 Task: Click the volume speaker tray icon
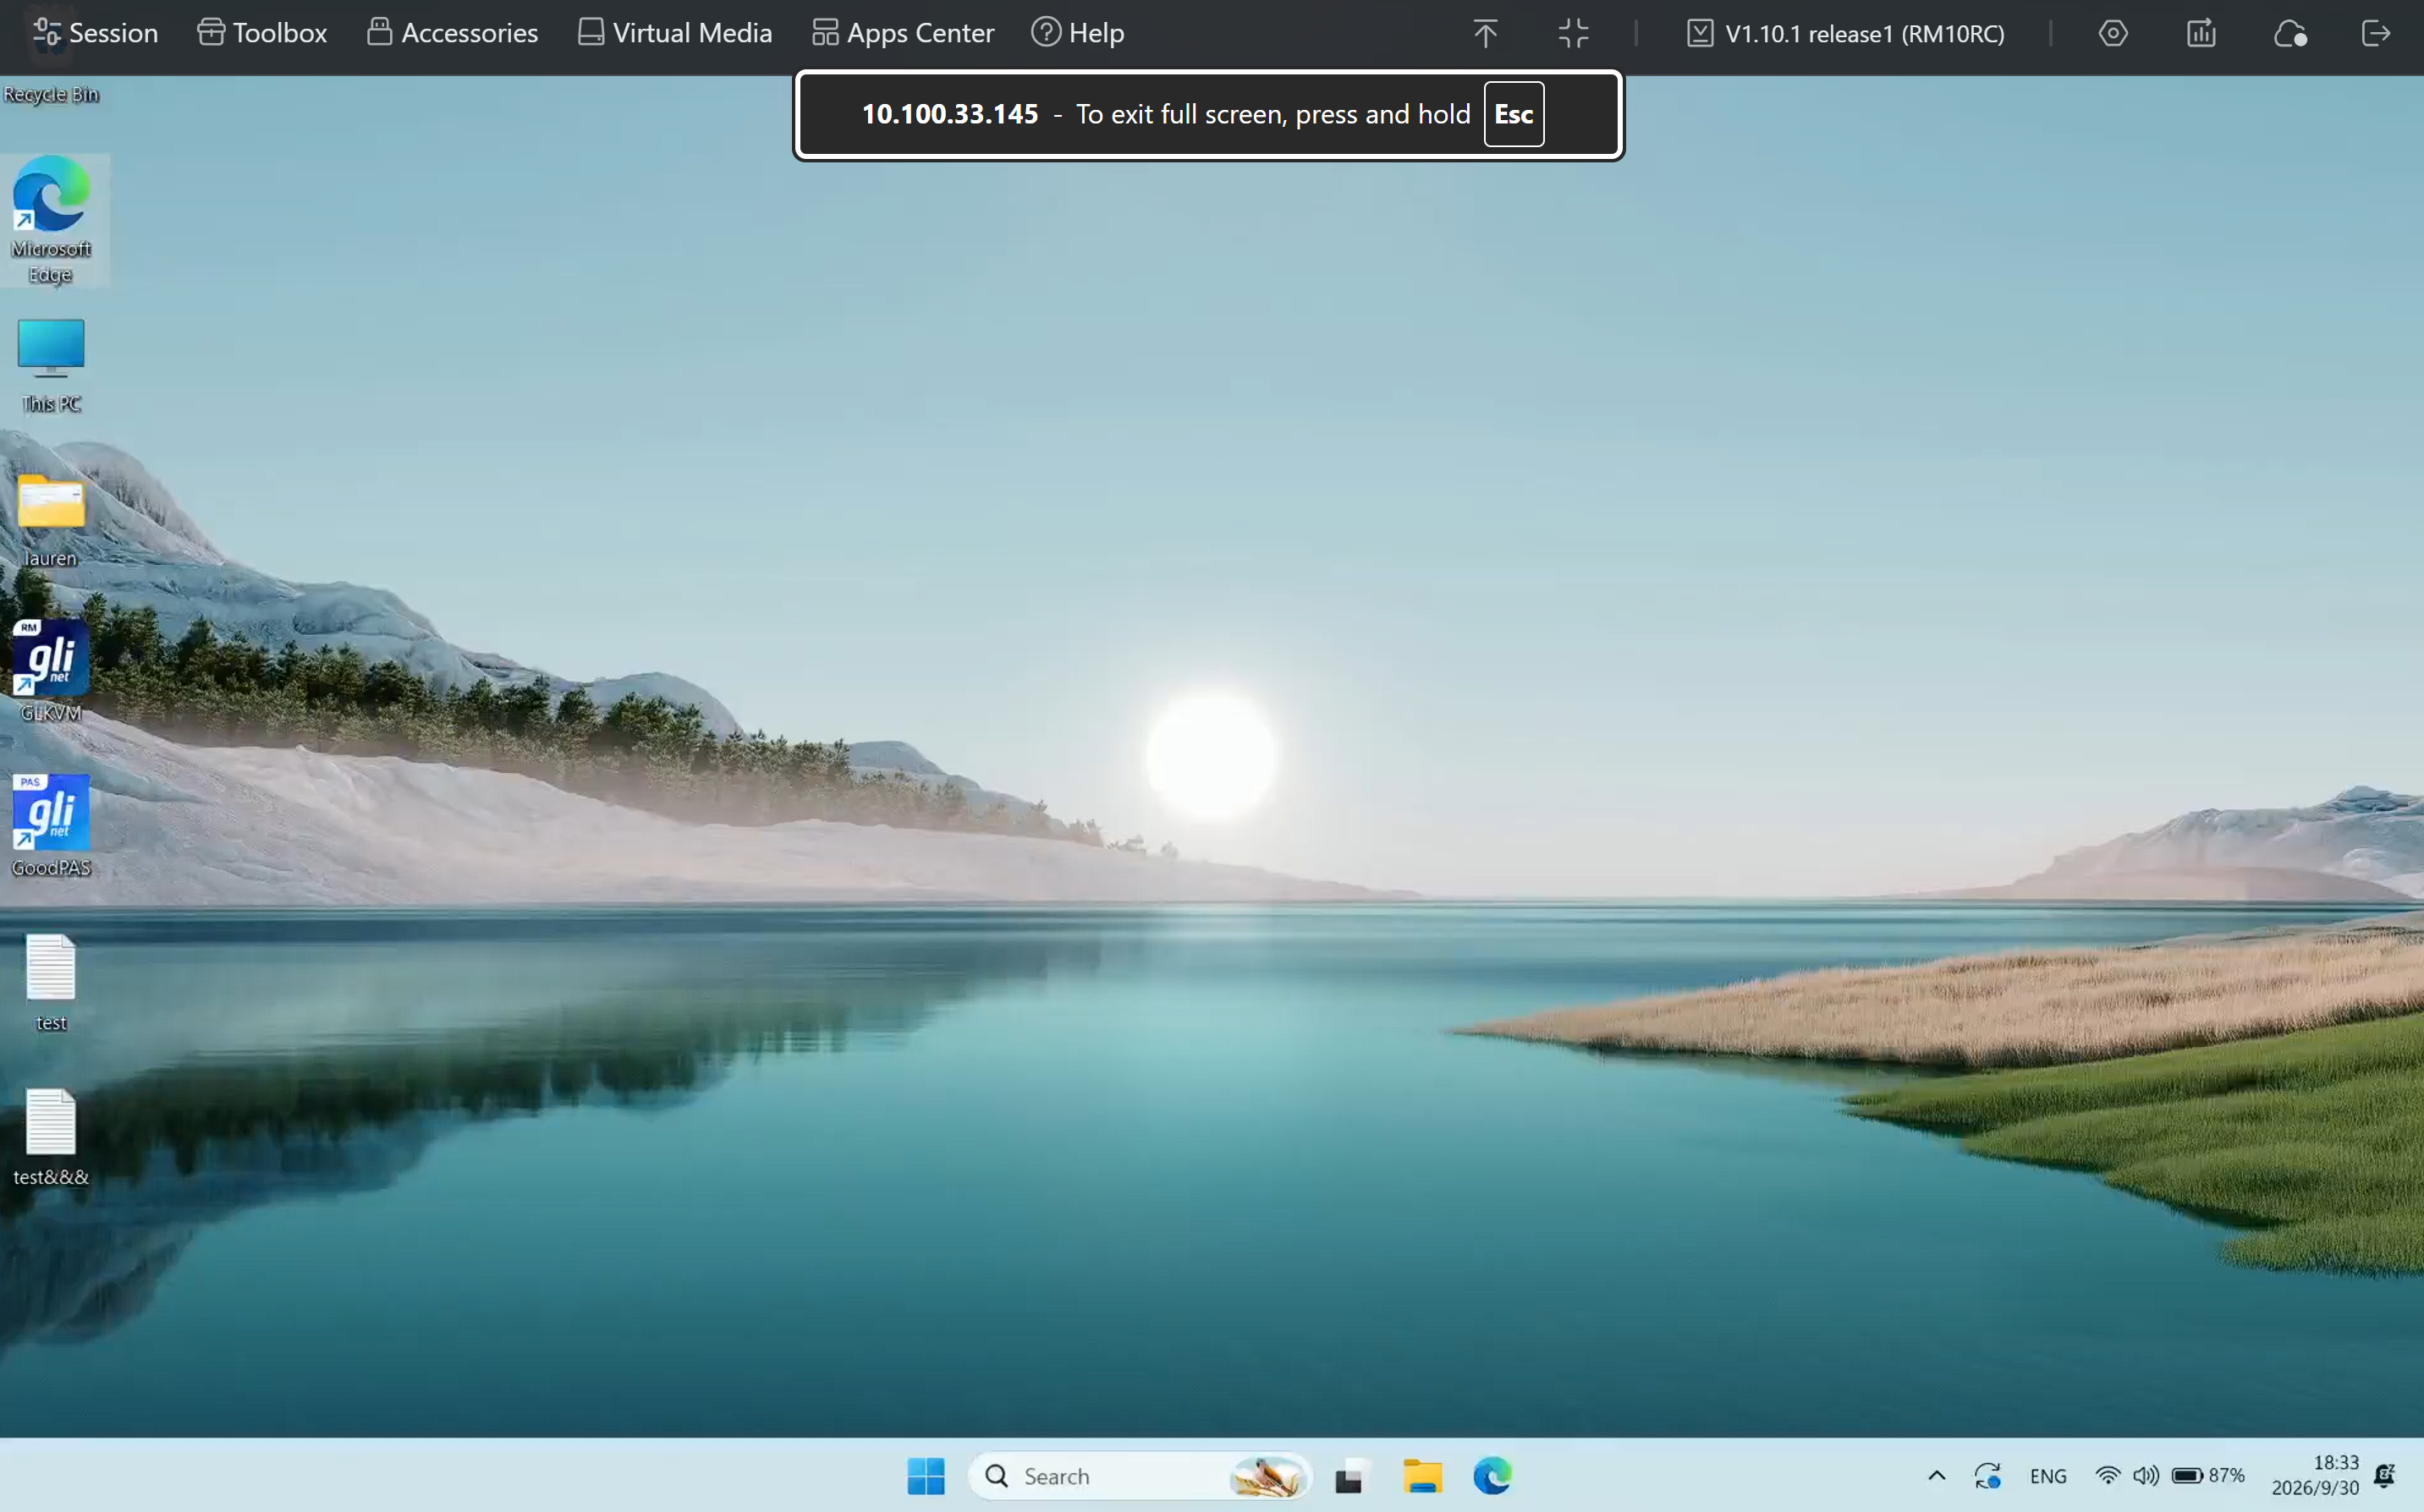(2145, 1476)
